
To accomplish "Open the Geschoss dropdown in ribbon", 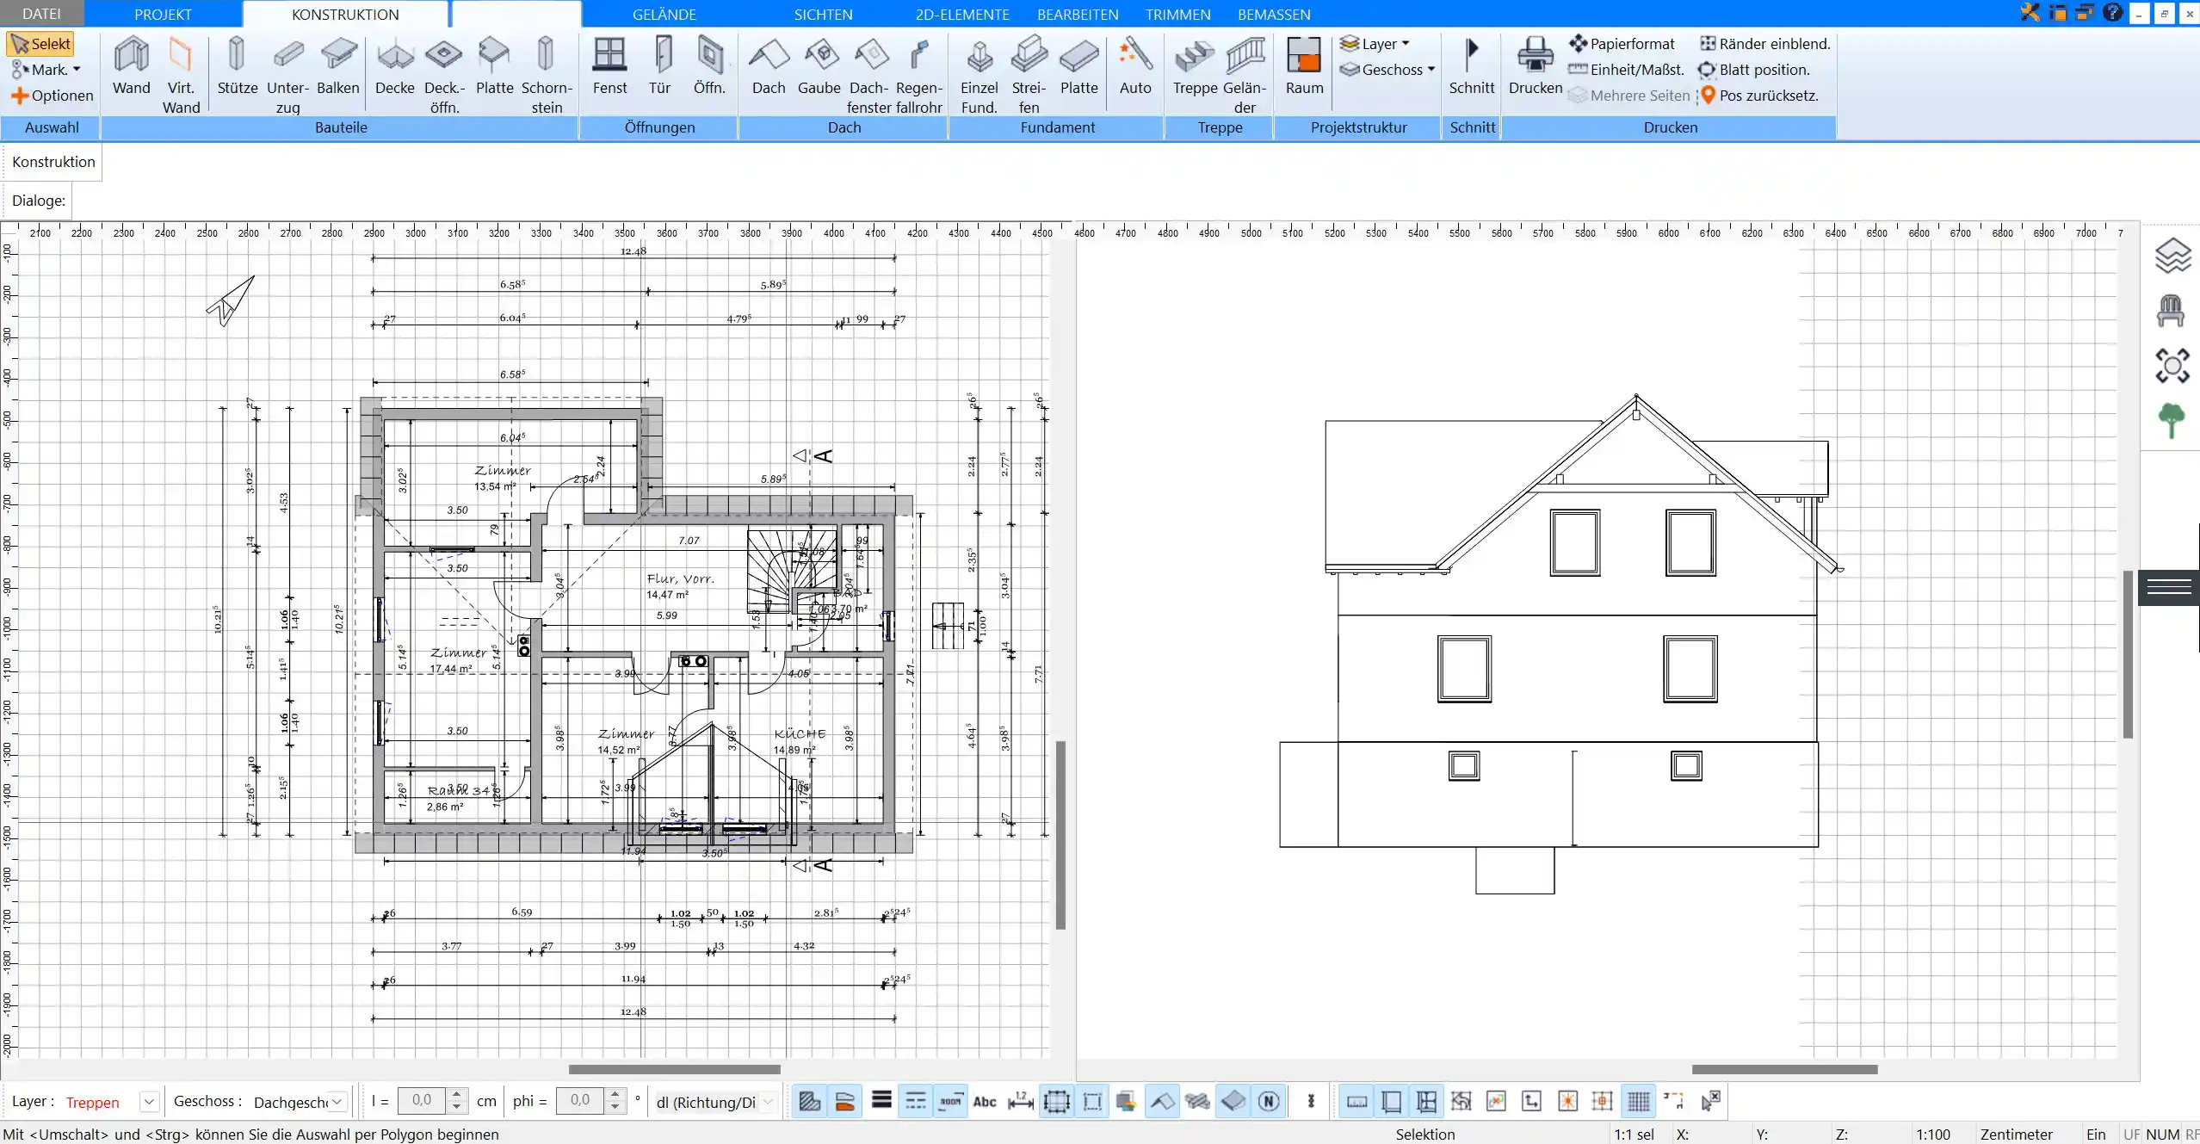I will tap(1387, 70).
